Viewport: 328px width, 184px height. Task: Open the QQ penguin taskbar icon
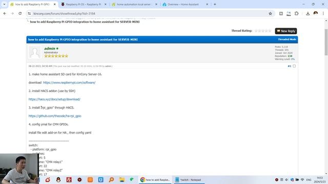tap(58, 179)
